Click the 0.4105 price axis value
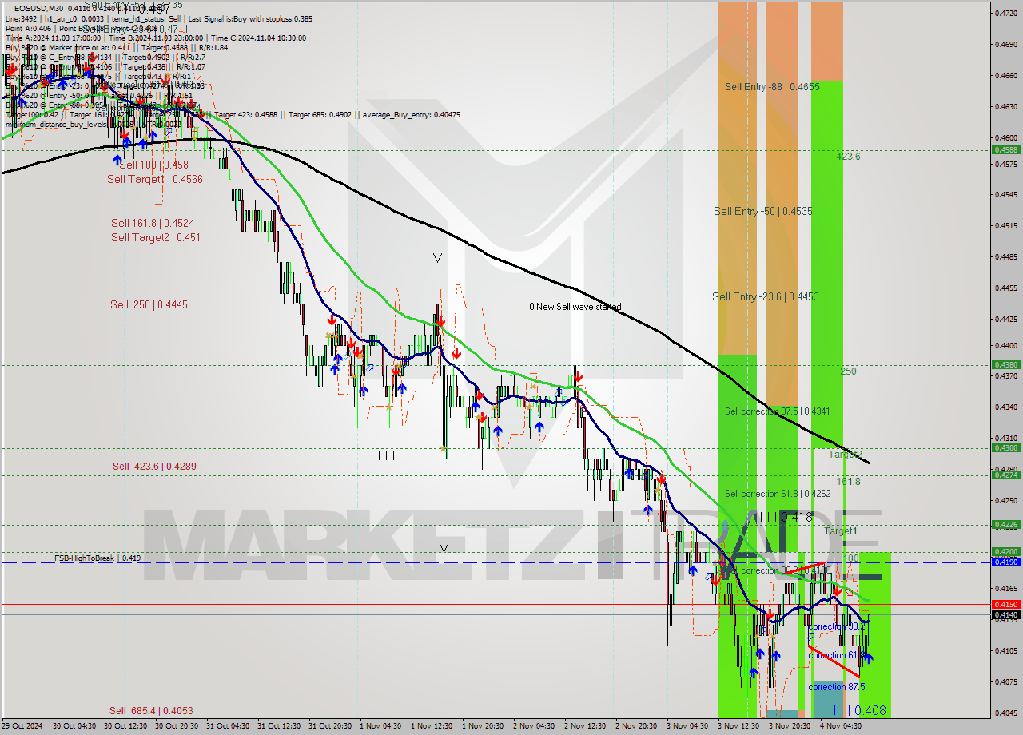 point(1005,651)
